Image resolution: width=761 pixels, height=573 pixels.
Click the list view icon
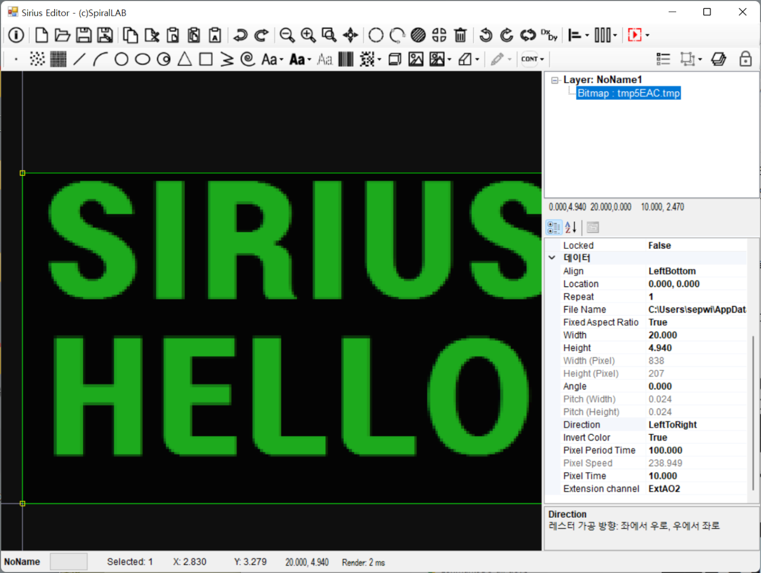click(x=663, y=59)
